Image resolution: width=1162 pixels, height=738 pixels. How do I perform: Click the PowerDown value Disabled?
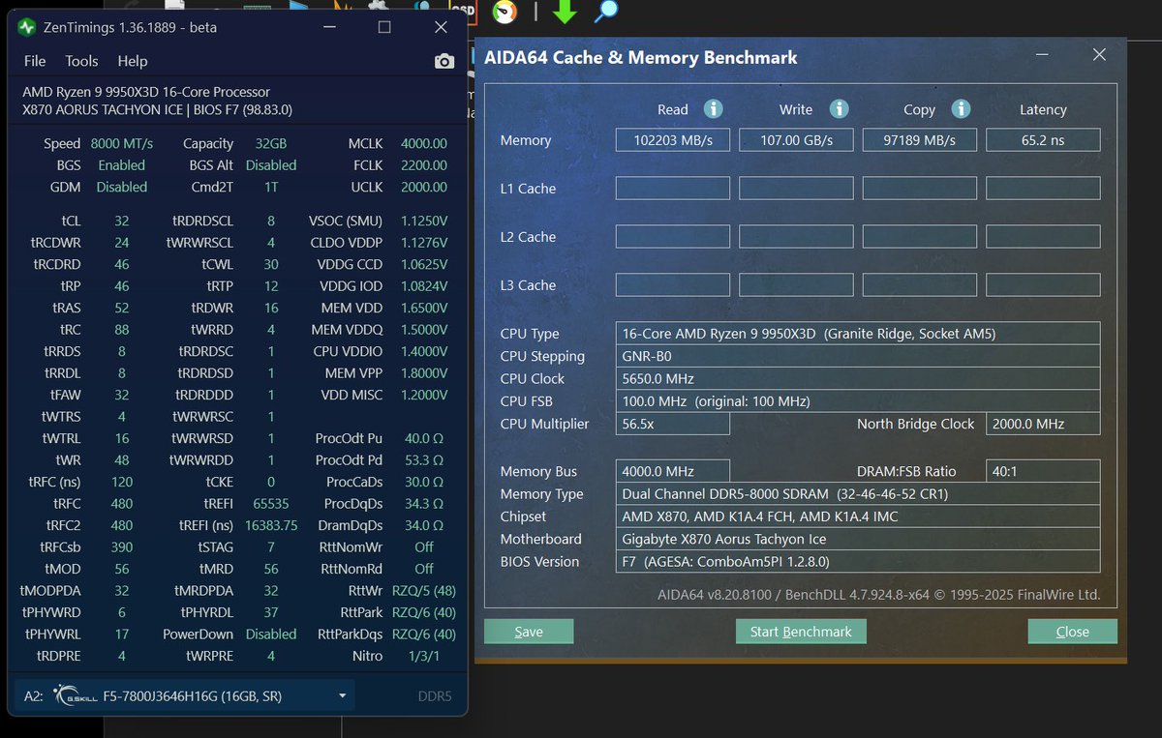coord(271,635)
